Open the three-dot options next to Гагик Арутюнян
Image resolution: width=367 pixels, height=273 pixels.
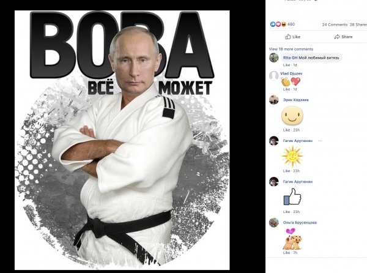click(320, 141)
